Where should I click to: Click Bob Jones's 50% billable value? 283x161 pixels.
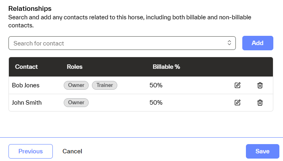click(156, 85)
